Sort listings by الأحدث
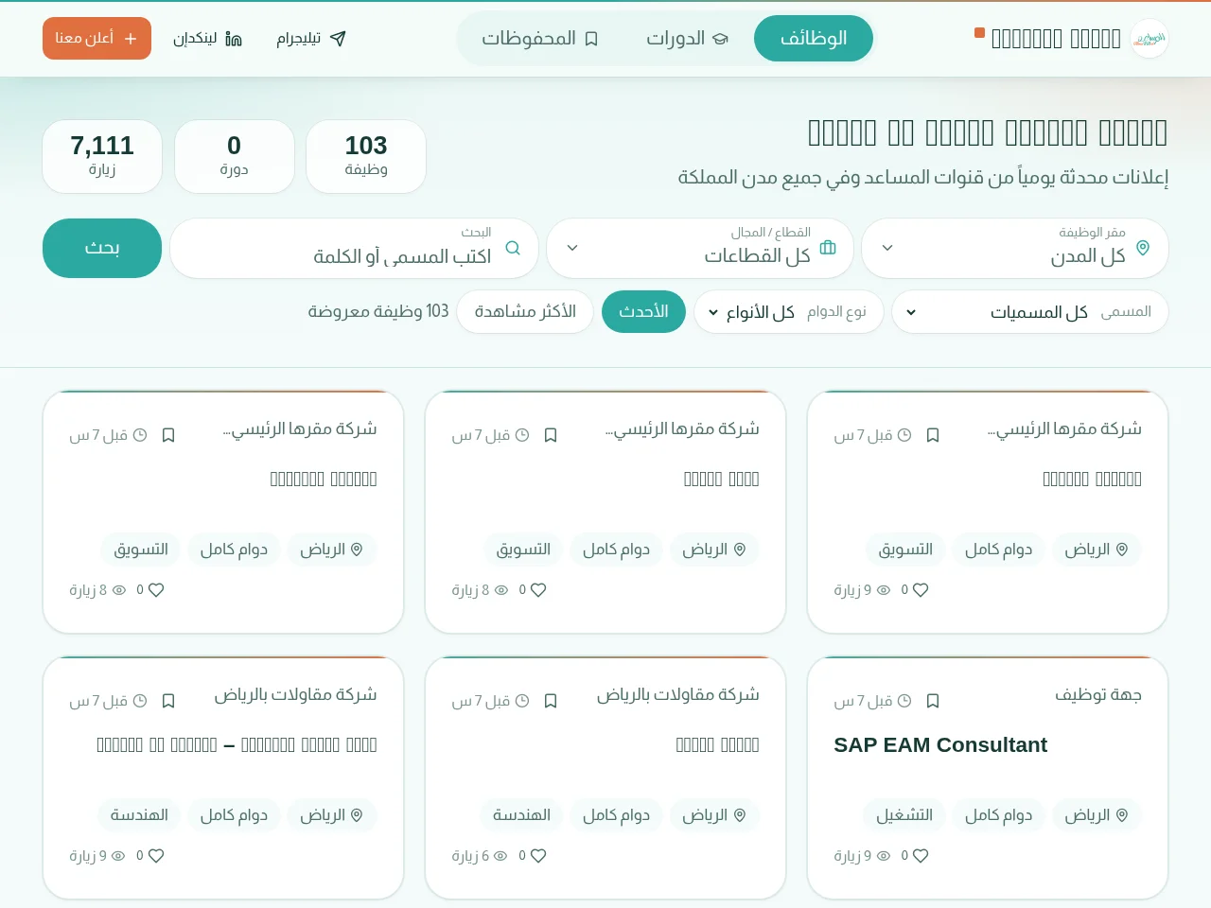The height and width of the screenshot is (908, 1211). click(x=643, y=312)
